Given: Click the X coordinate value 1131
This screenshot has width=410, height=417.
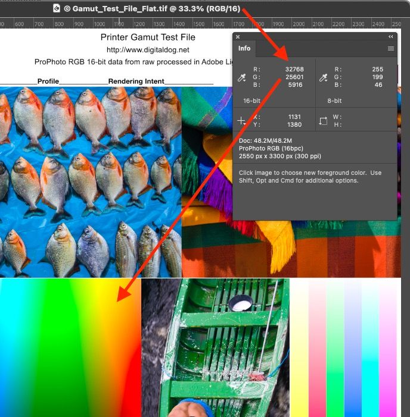Looking at the screenshot, I should (x=294, y=117).
